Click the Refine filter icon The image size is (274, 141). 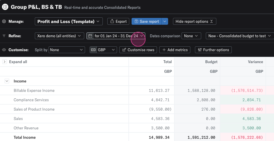coord(4,36)
